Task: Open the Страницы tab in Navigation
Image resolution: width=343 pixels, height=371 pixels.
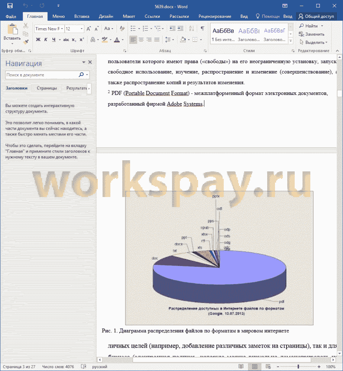Action: pyautogui.click(x=47, y=88)
